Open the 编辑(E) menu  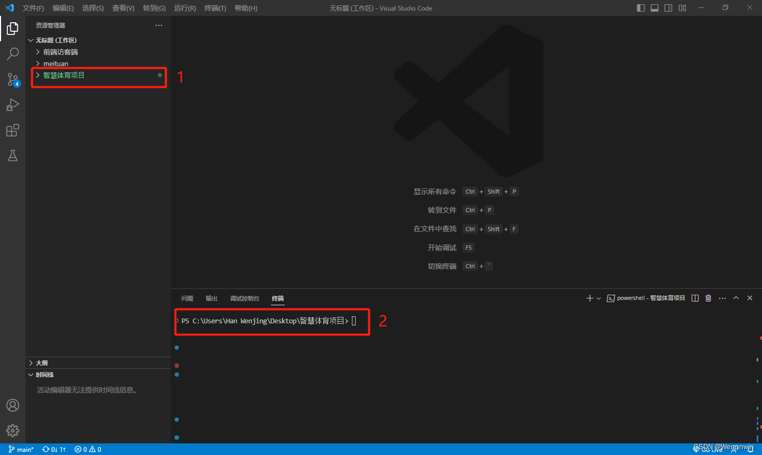tap(63, 8)
